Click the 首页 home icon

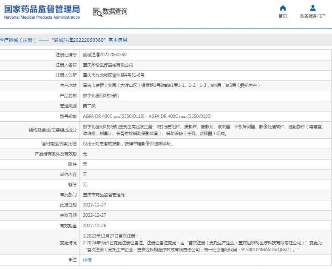coord(283,8)
